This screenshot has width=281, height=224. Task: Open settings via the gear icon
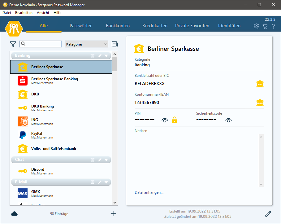(x=257, y=26)
